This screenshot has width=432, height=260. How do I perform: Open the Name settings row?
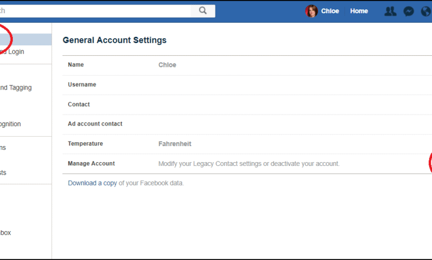click(247, 65)
